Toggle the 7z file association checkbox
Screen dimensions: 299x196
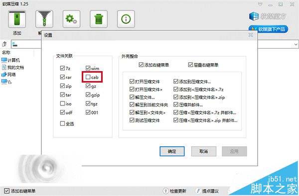(62, 68)
